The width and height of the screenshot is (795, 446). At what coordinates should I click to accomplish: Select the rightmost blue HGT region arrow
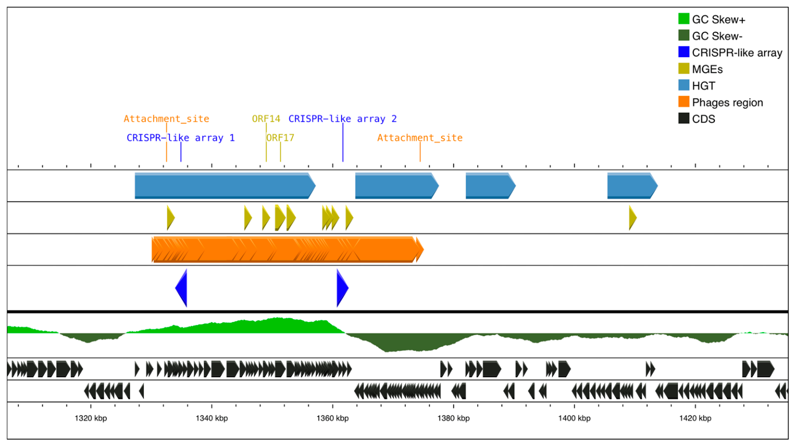(632, 186)
